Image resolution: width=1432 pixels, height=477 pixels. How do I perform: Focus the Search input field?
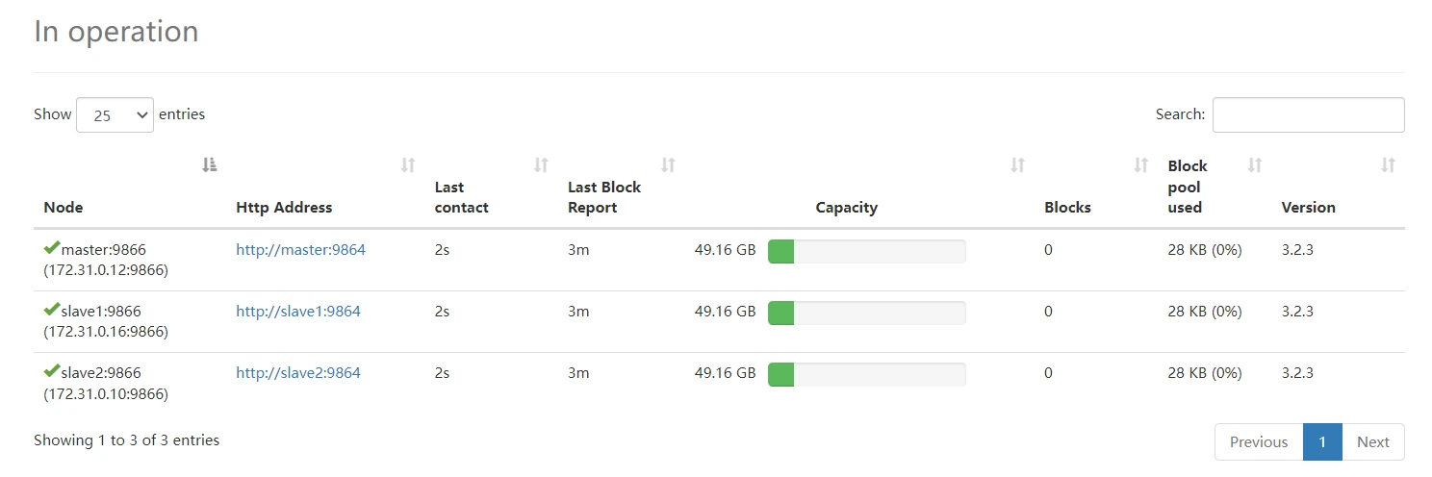(1308, 114)
